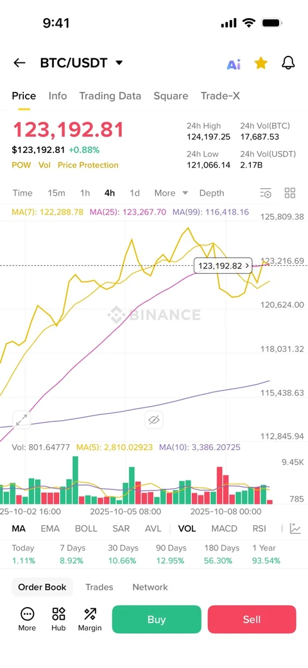This screenshot has height=668, width=308.
Task: Open the Square tab
Action: coord(171,96)
